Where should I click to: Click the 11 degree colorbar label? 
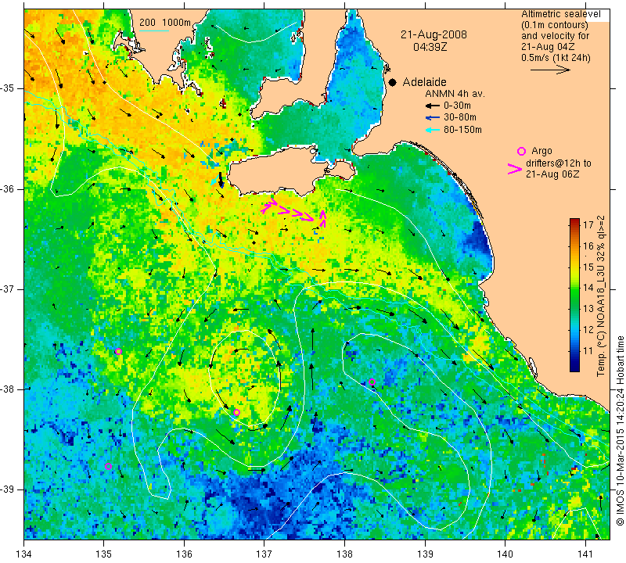click(588, 351)
